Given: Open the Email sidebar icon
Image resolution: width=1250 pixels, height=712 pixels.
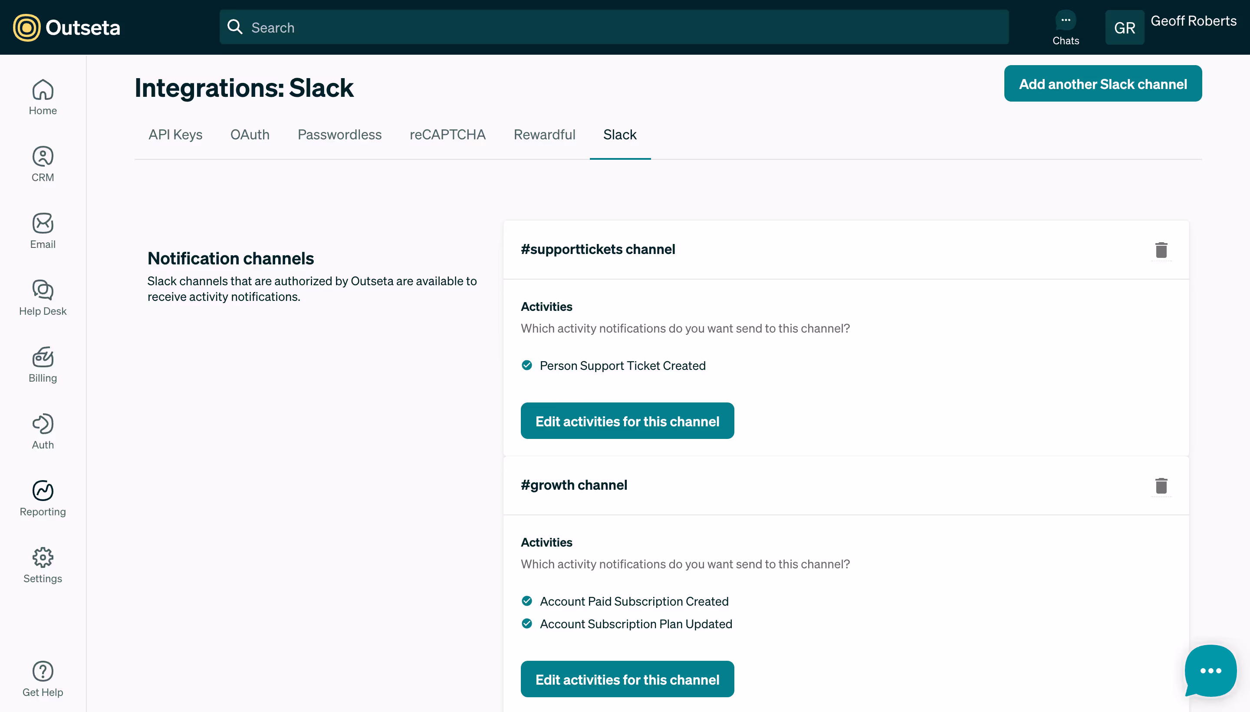Looking at the screenshot, I should click(43, 231).
